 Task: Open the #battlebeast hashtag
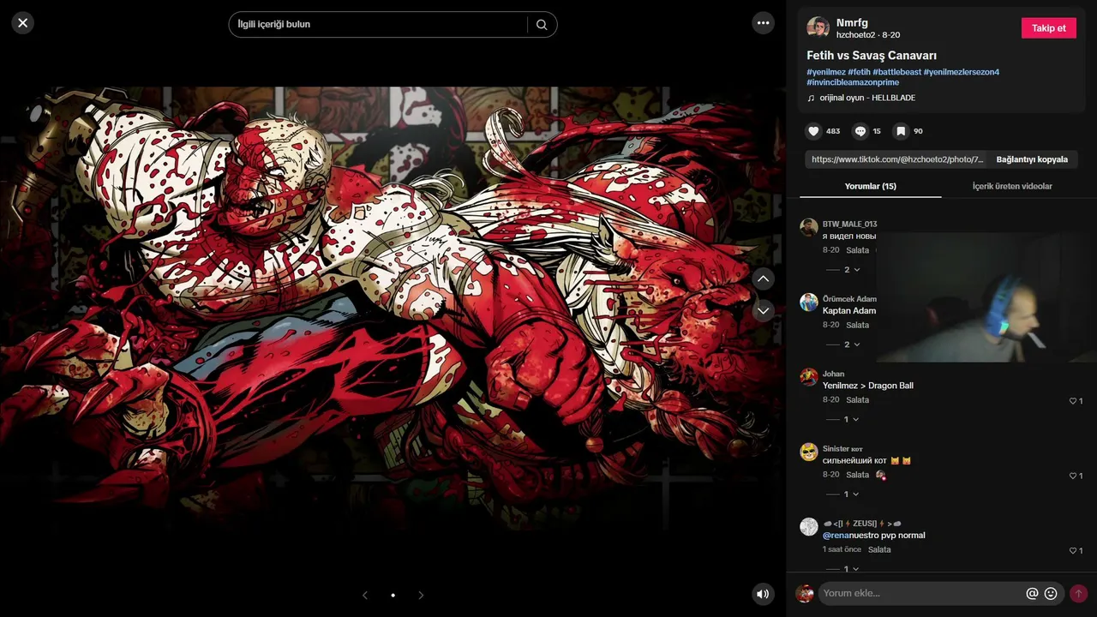(x=896, y=72)
